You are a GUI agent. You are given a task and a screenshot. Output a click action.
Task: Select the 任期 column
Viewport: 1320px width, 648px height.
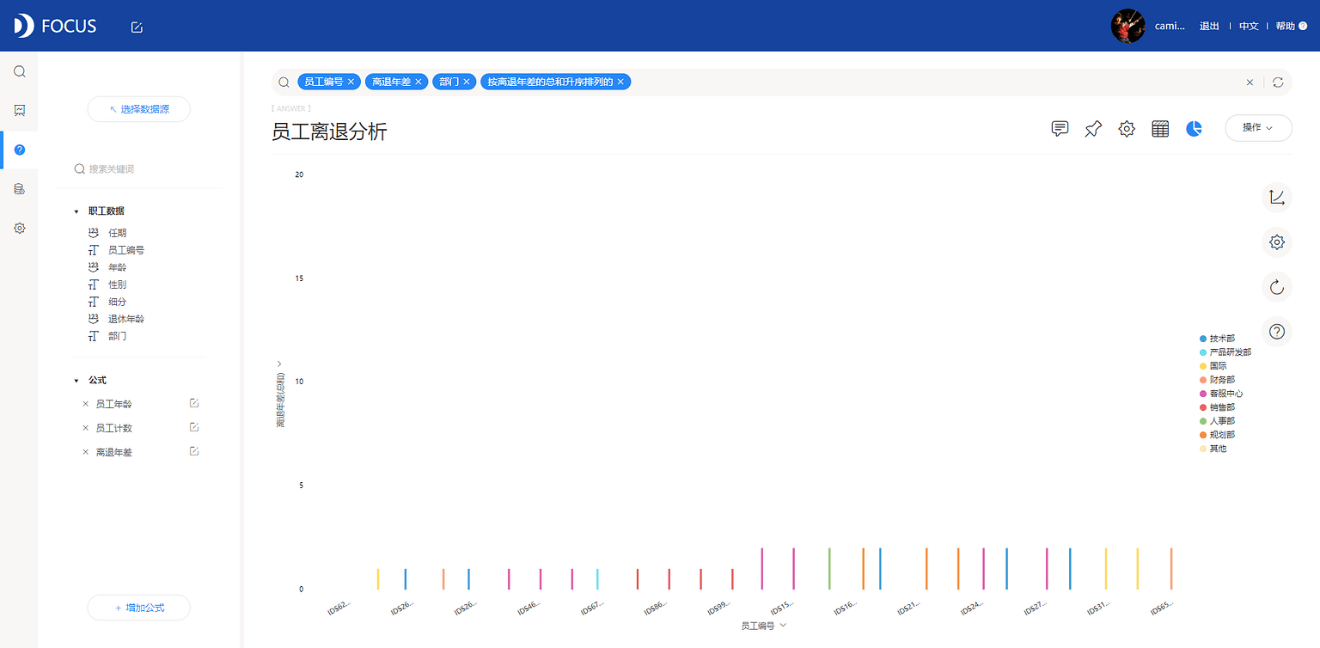117,233
